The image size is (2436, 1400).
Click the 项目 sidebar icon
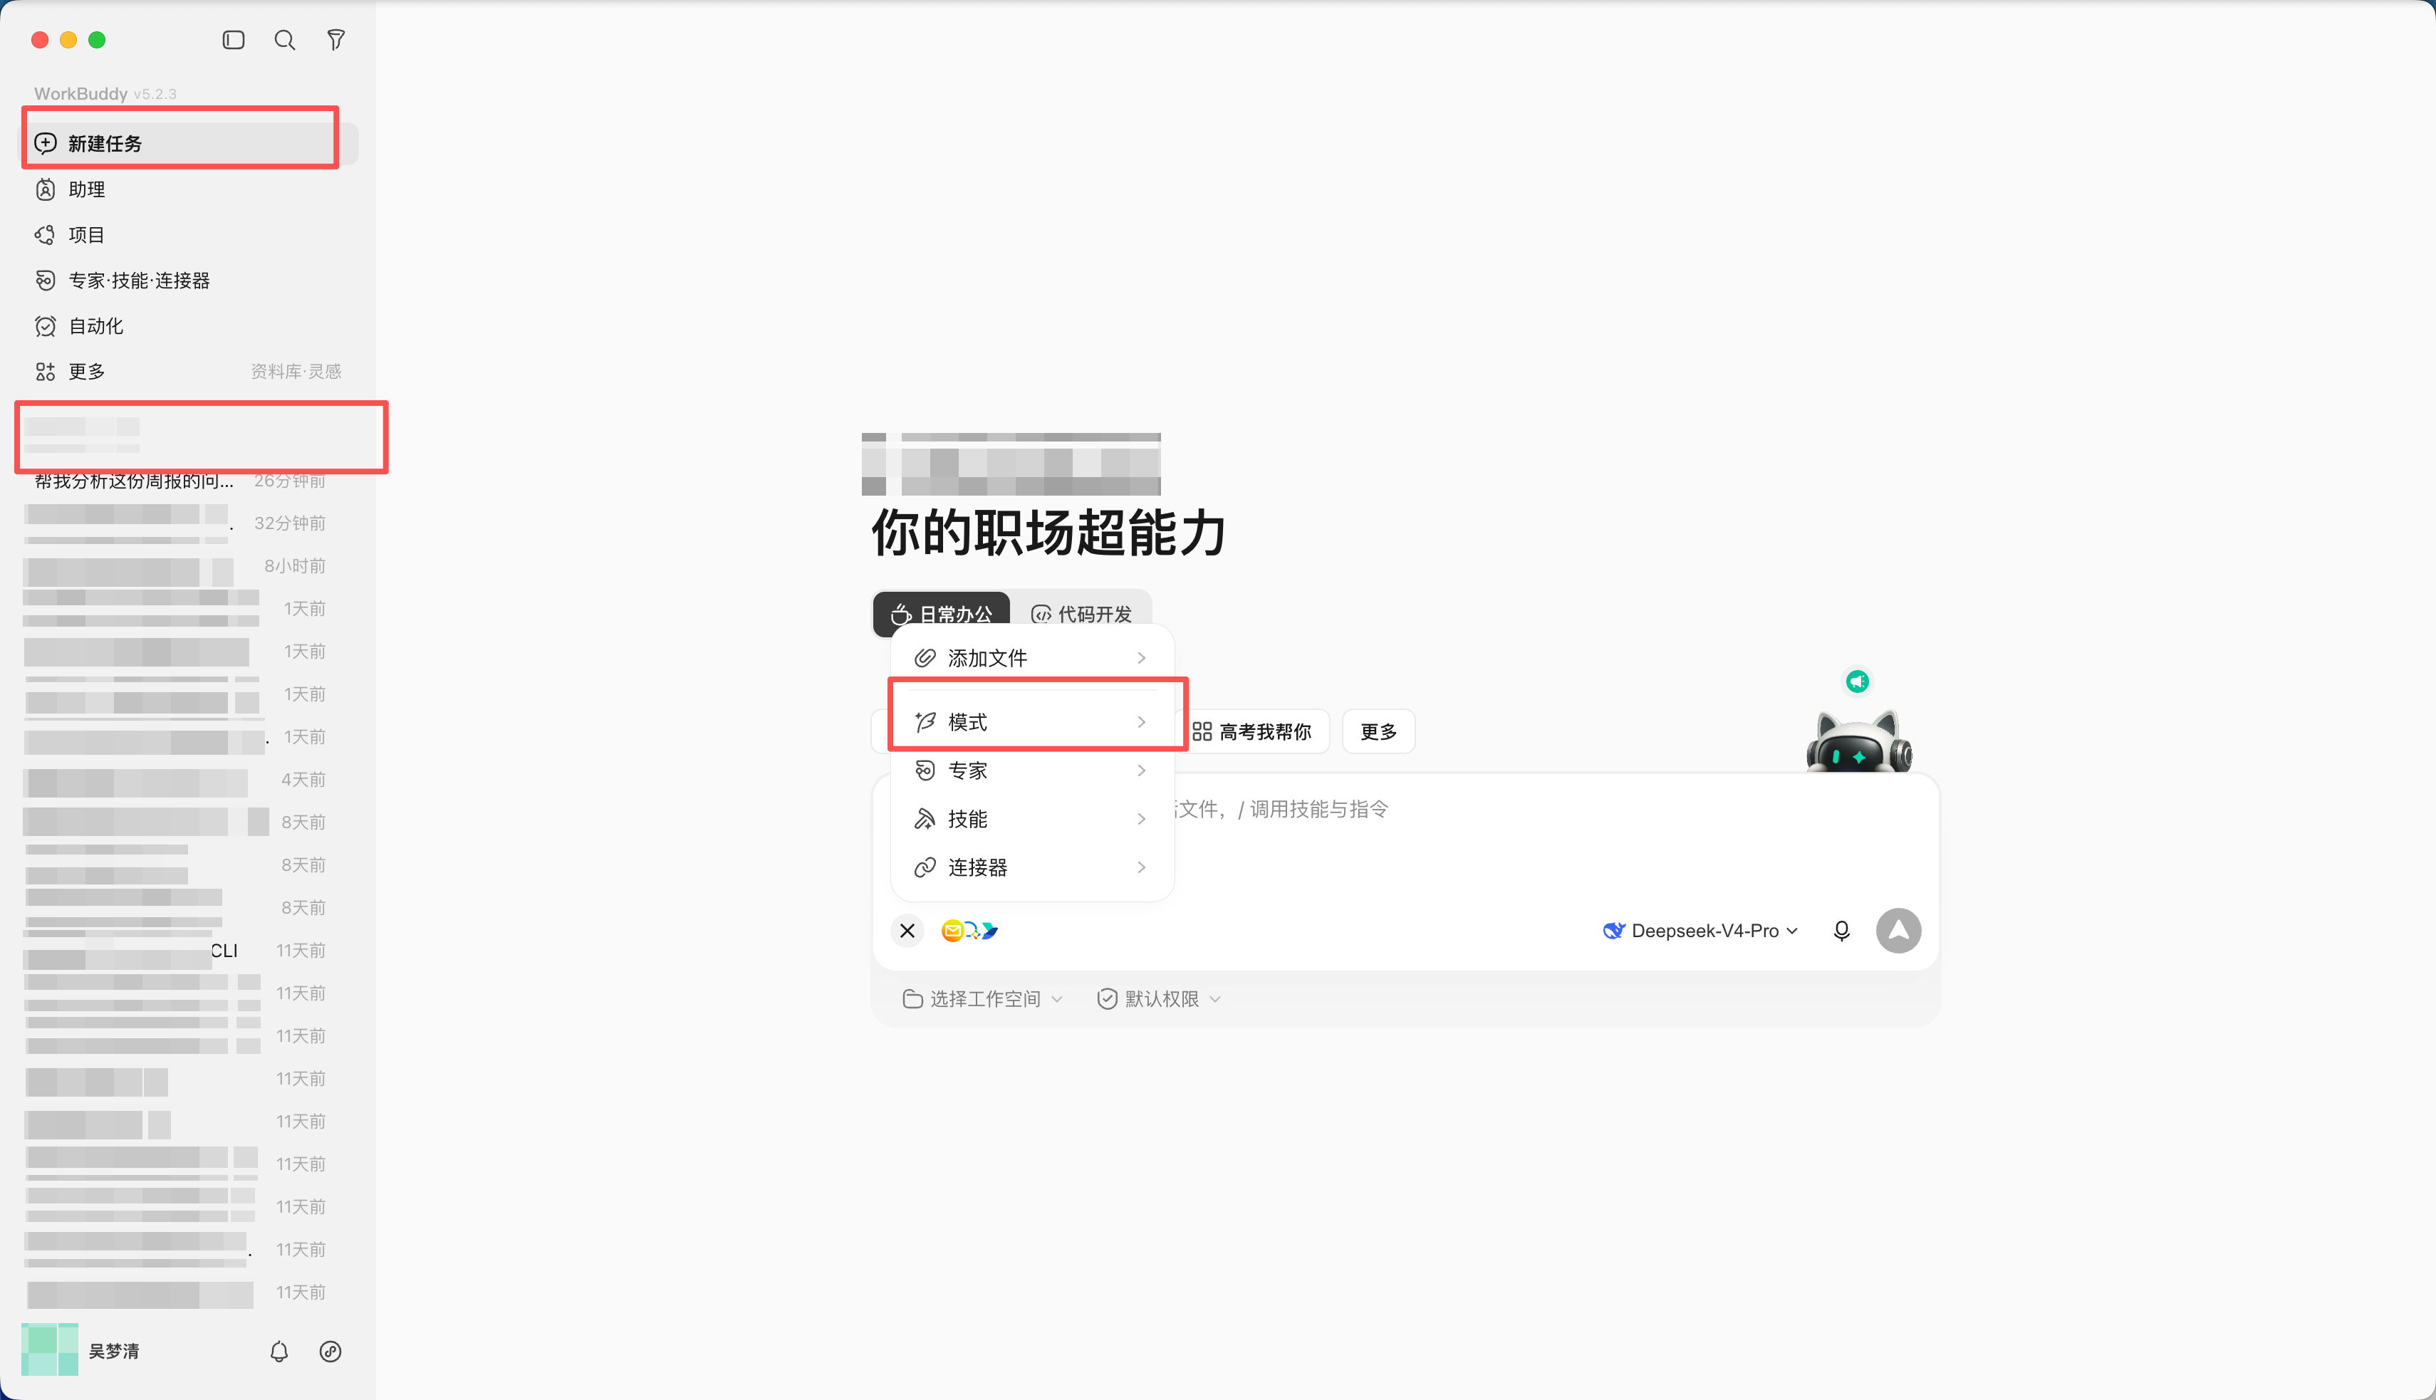coord(45,234)
